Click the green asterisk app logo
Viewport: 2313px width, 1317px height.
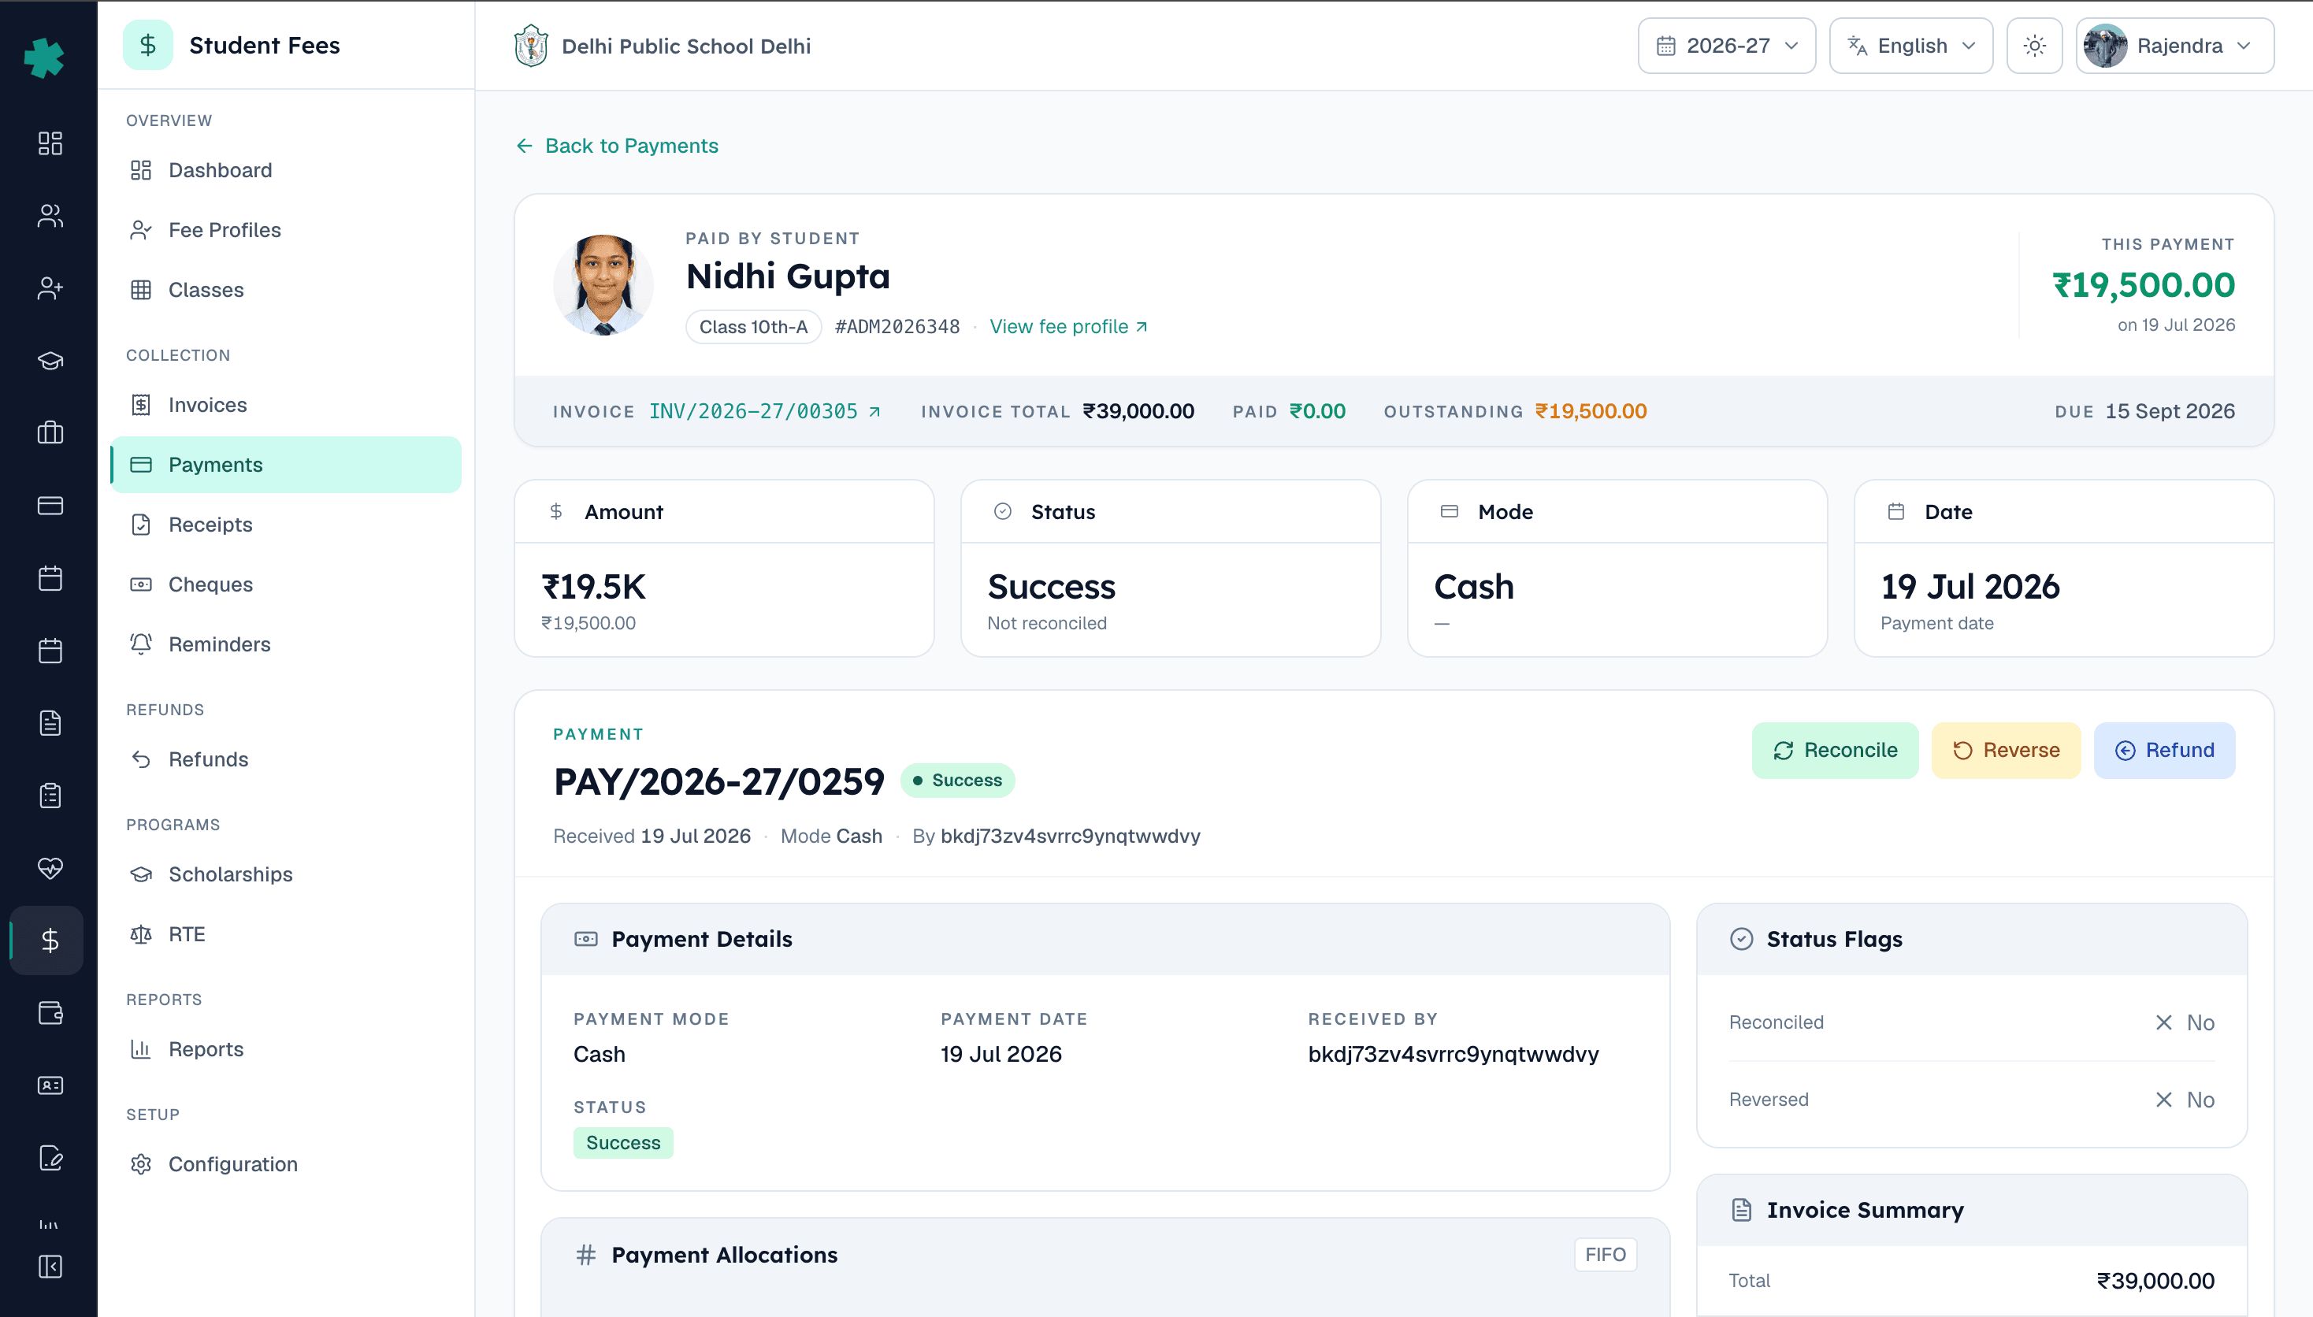(43, 57)
